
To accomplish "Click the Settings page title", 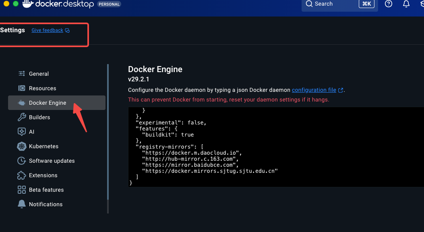I will 12,30.
